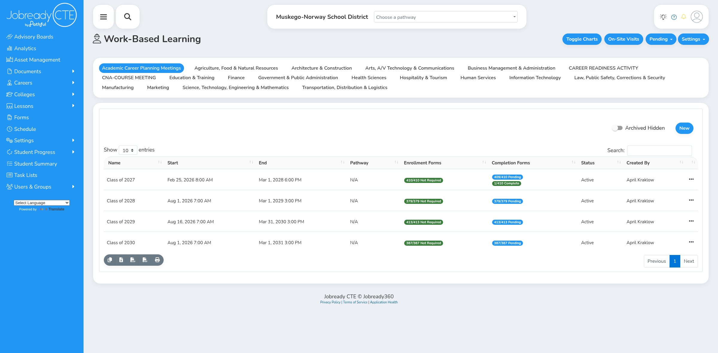718x353 pixels.
Task: Open the lightbulb ideas icon
Action: point(663,17)
